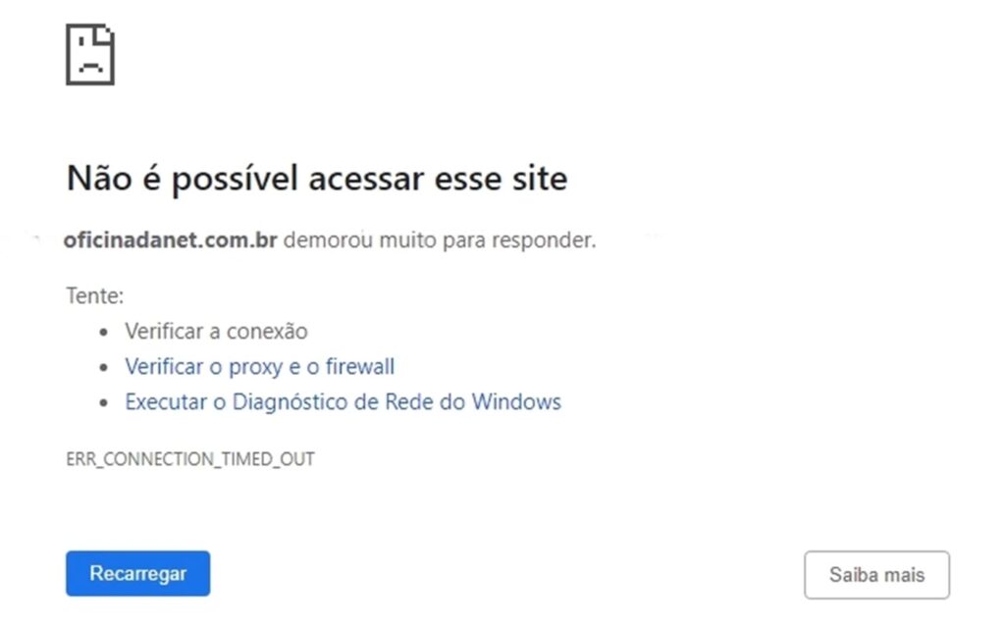Viewport: 1005px width, 628px height.
Task: Open the Saiba mais details button
Action: 876,575
